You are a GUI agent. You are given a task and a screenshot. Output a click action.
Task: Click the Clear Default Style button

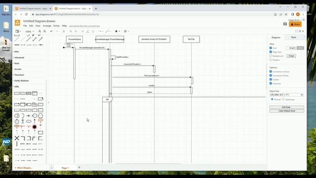coord(286,111)
